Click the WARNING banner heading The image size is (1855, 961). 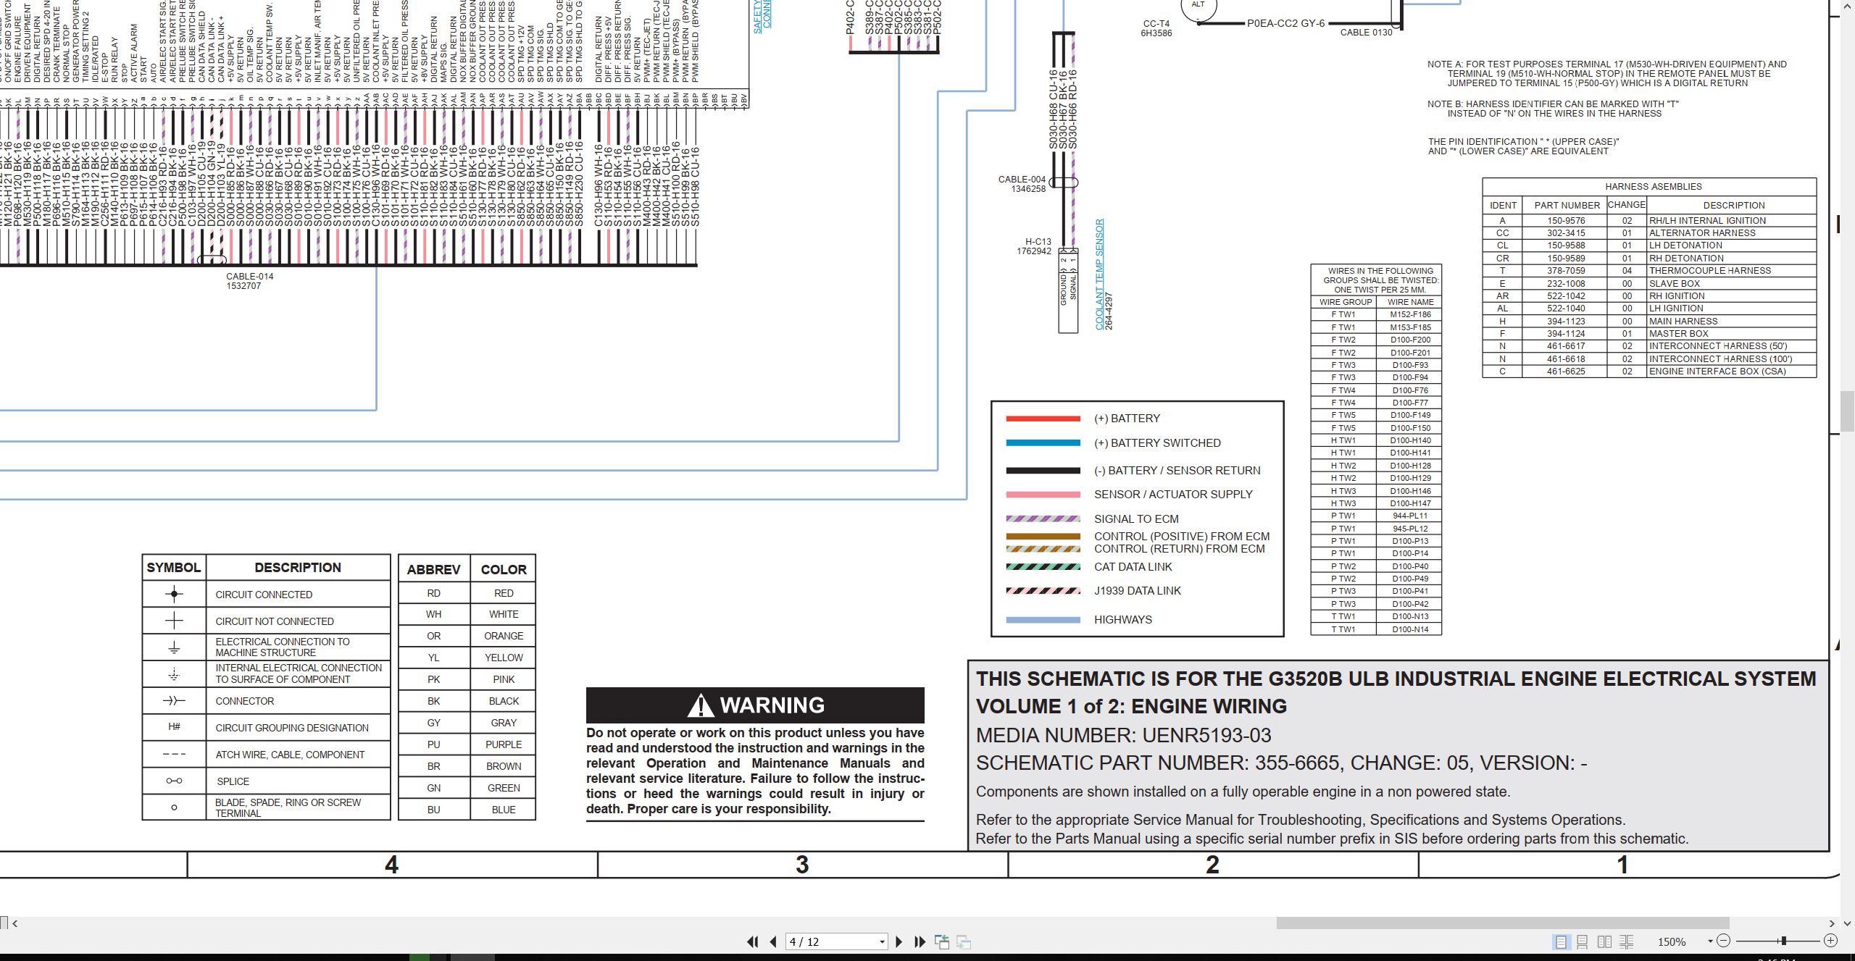[755, 705]
